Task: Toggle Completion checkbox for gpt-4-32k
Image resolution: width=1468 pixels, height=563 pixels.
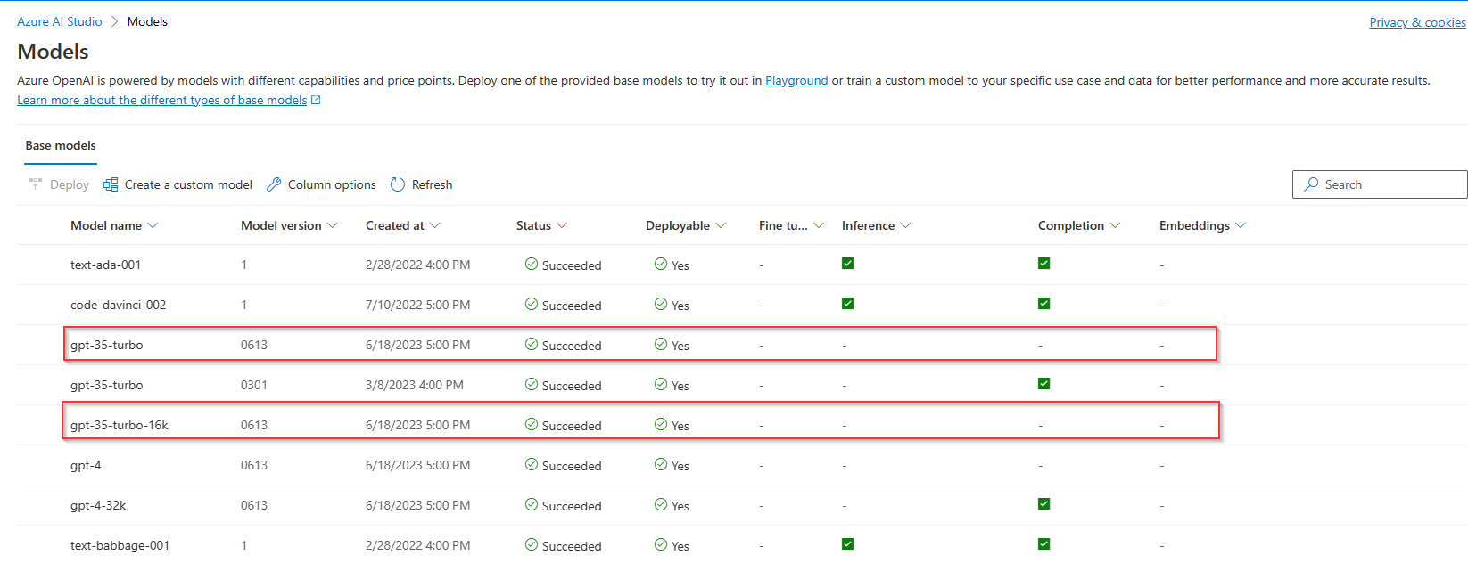Action: pyautogui.click(x=1044, y=504)
